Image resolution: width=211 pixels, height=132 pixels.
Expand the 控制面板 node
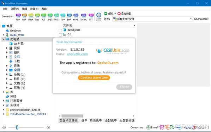pos(3,101)
